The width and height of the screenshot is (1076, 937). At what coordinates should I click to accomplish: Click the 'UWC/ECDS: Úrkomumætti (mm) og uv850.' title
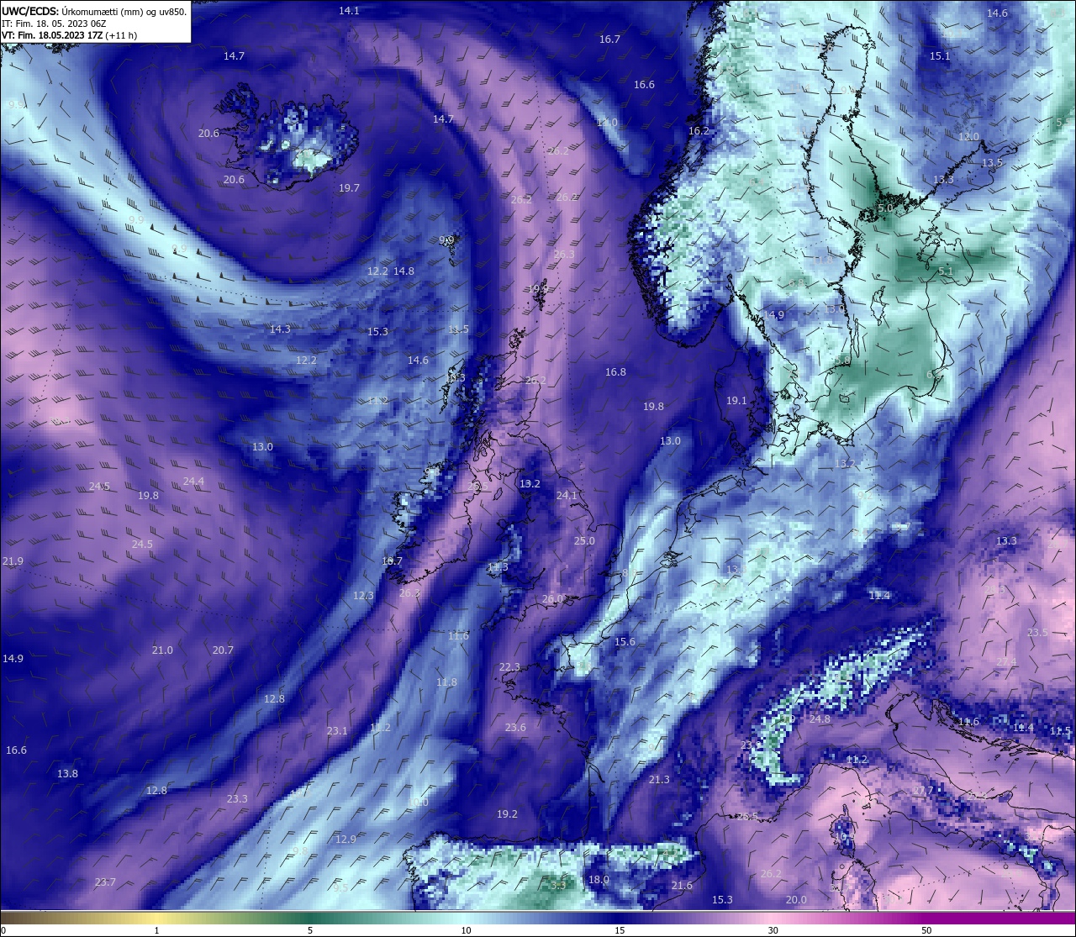[x=94, y=12]
